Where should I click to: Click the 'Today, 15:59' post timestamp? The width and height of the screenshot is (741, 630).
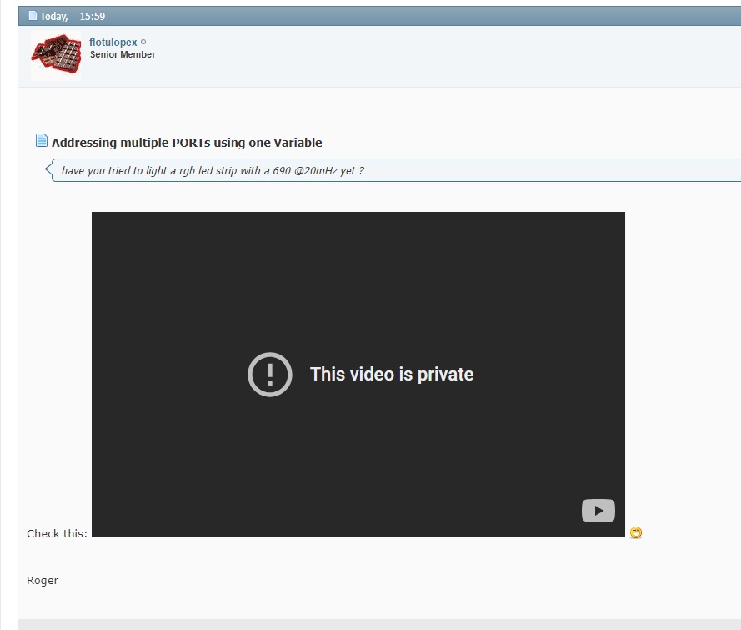(73, 16)
